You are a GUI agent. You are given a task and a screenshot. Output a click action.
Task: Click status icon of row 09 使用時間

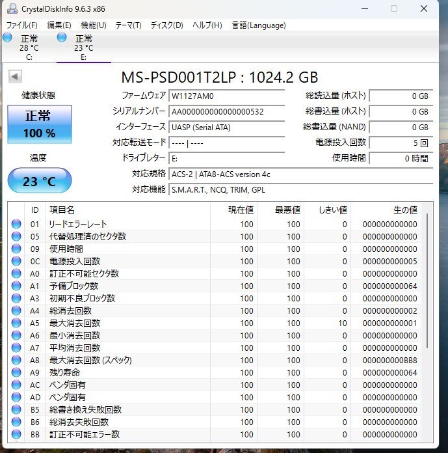16,249
